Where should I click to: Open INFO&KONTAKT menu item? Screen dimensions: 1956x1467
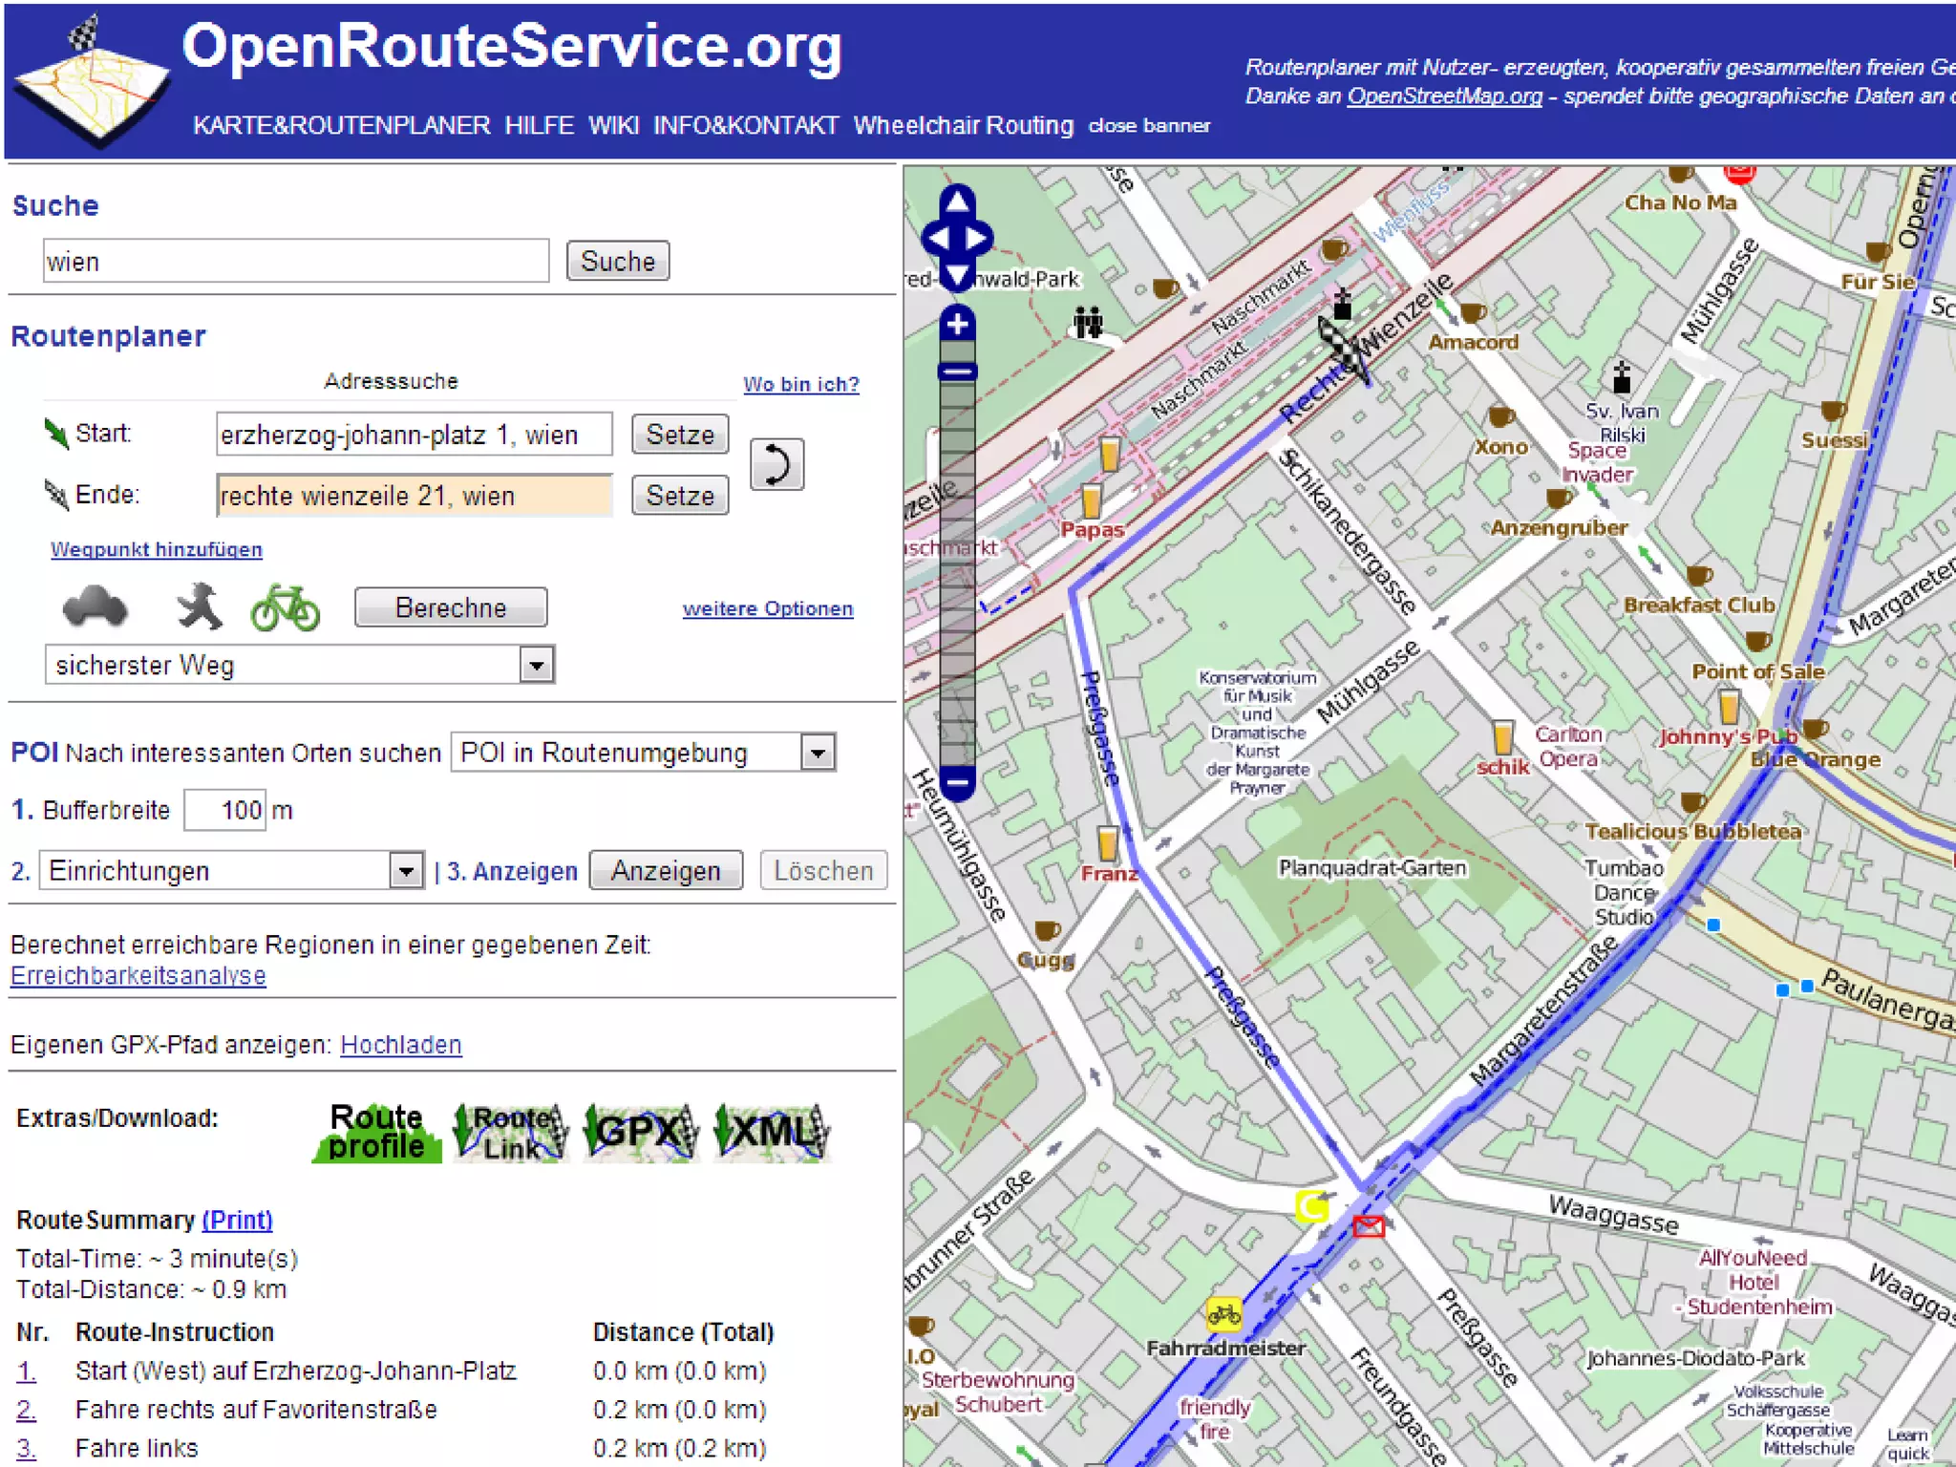pyautogui.click(x=746, y=125)
